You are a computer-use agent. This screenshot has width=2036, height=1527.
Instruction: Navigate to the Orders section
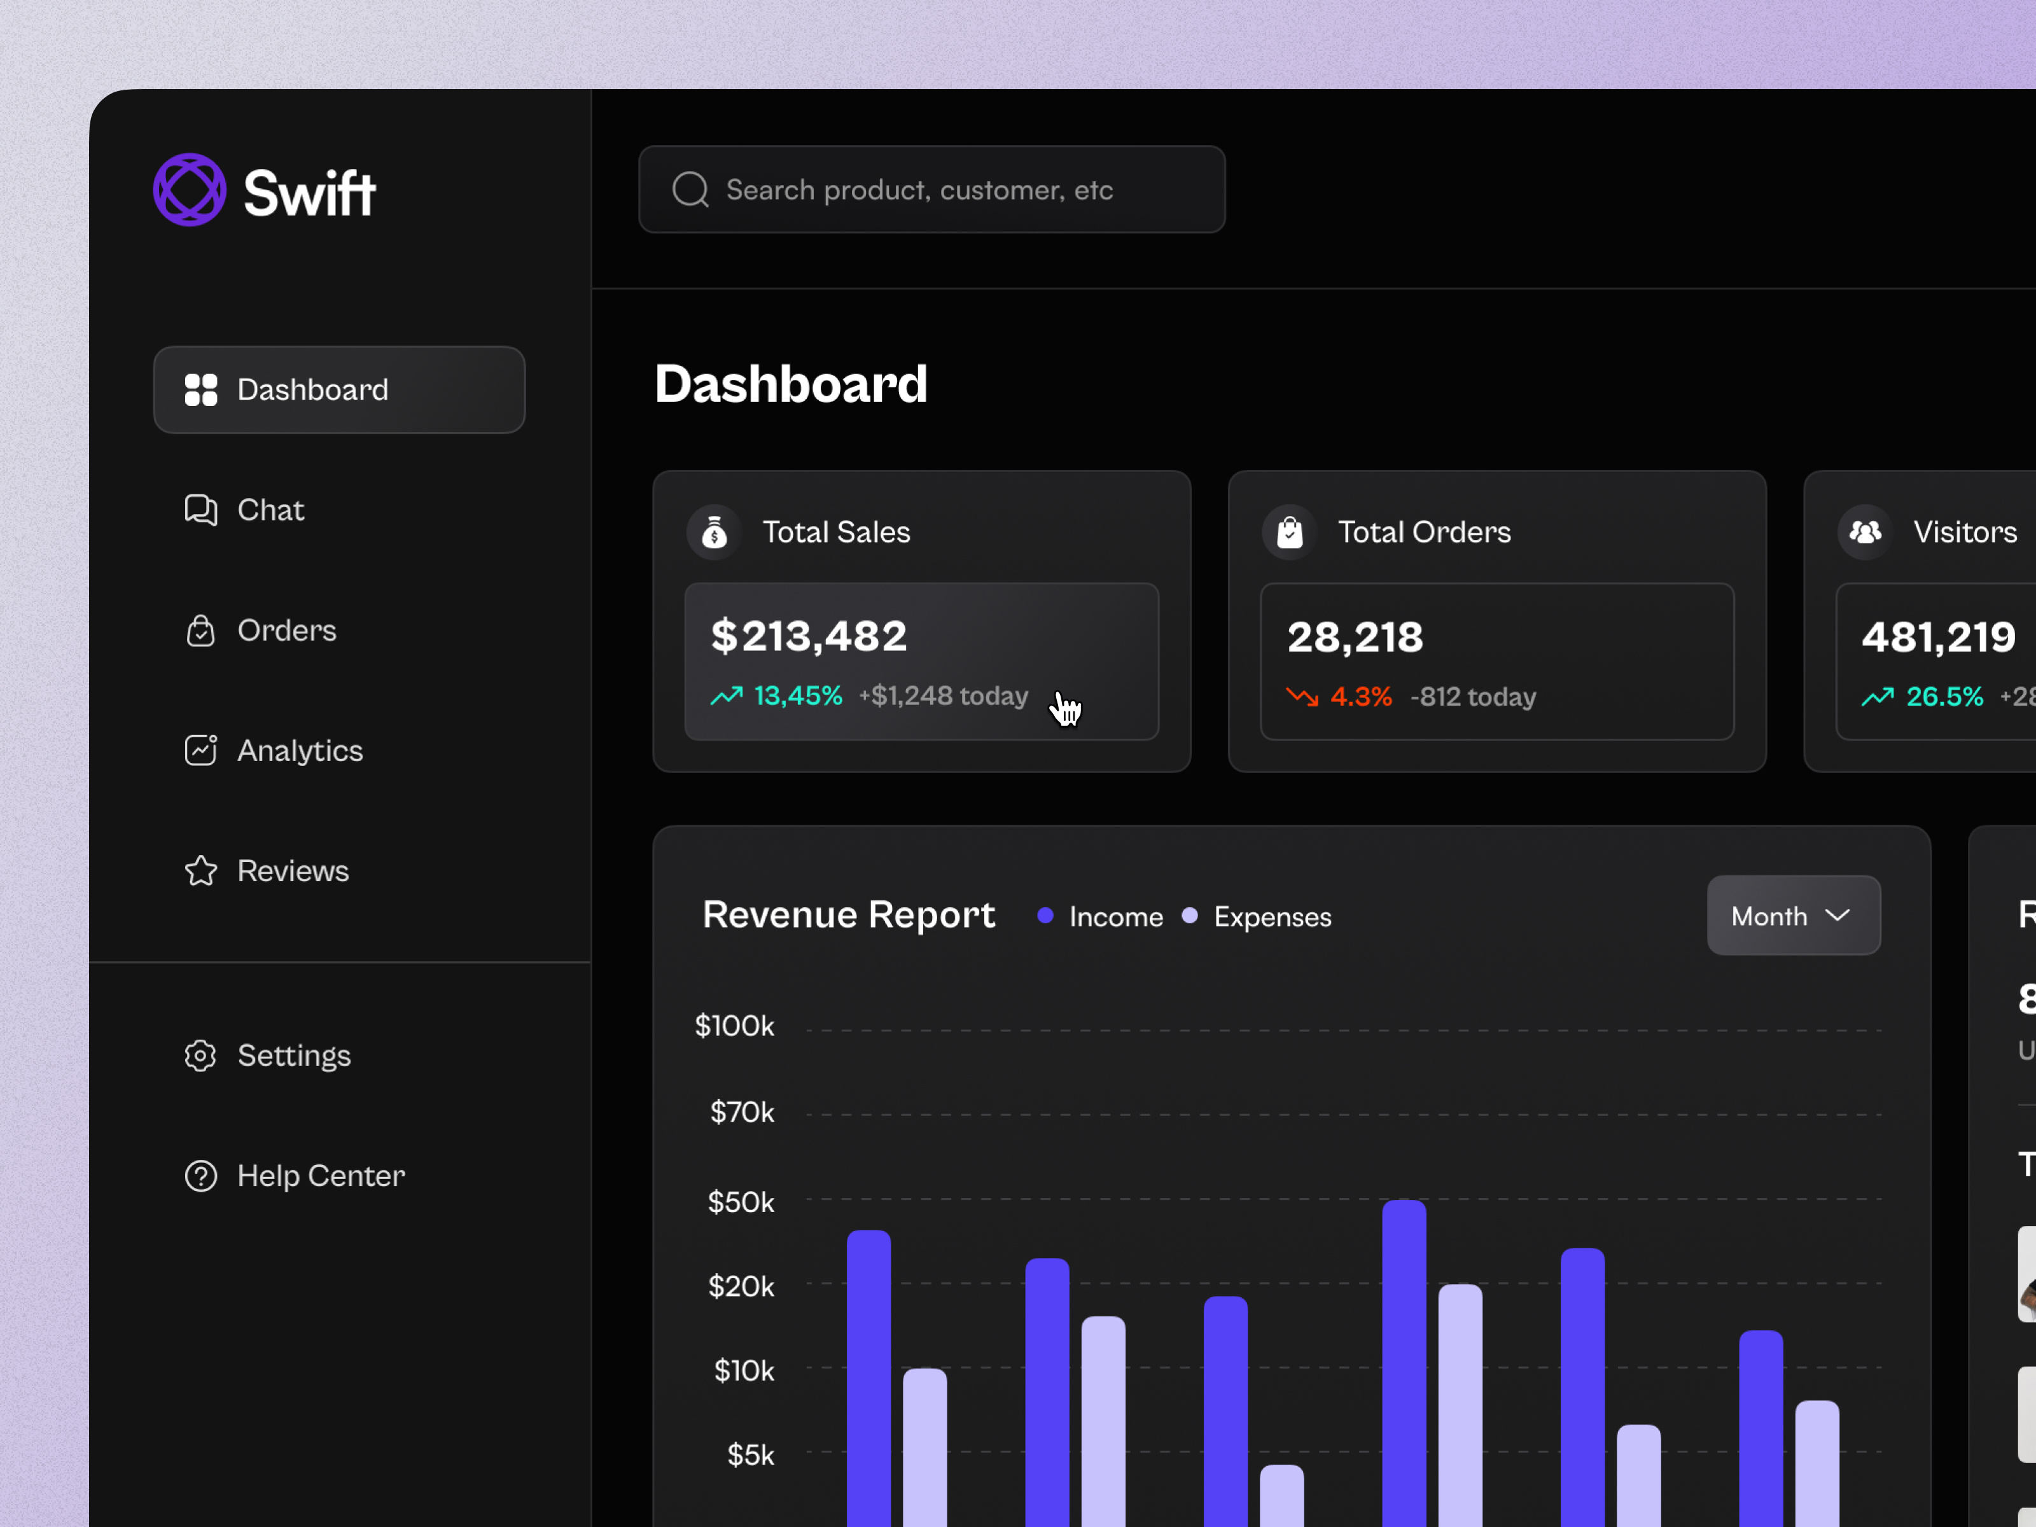286,631
